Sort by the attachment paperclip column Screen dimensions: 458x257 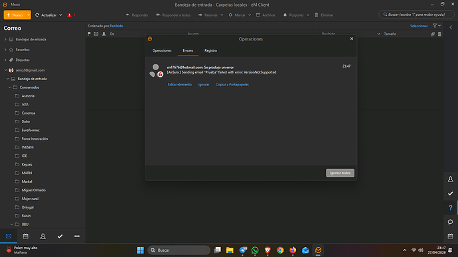pyautogui.click(x=433, y=34)
